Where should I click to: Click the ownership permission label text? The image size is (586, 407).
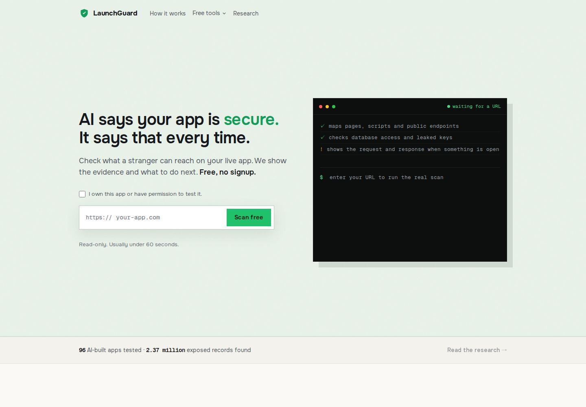pyautogui.click(x=145, y=194)
